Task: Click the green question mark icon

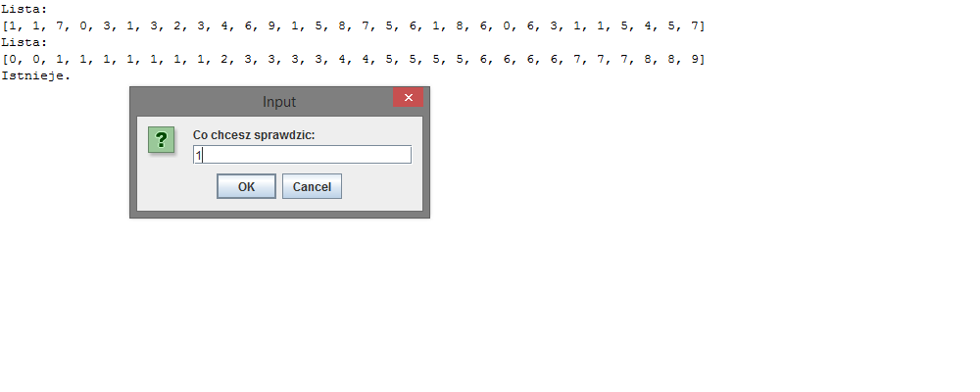Action: (x=162, y=139)
